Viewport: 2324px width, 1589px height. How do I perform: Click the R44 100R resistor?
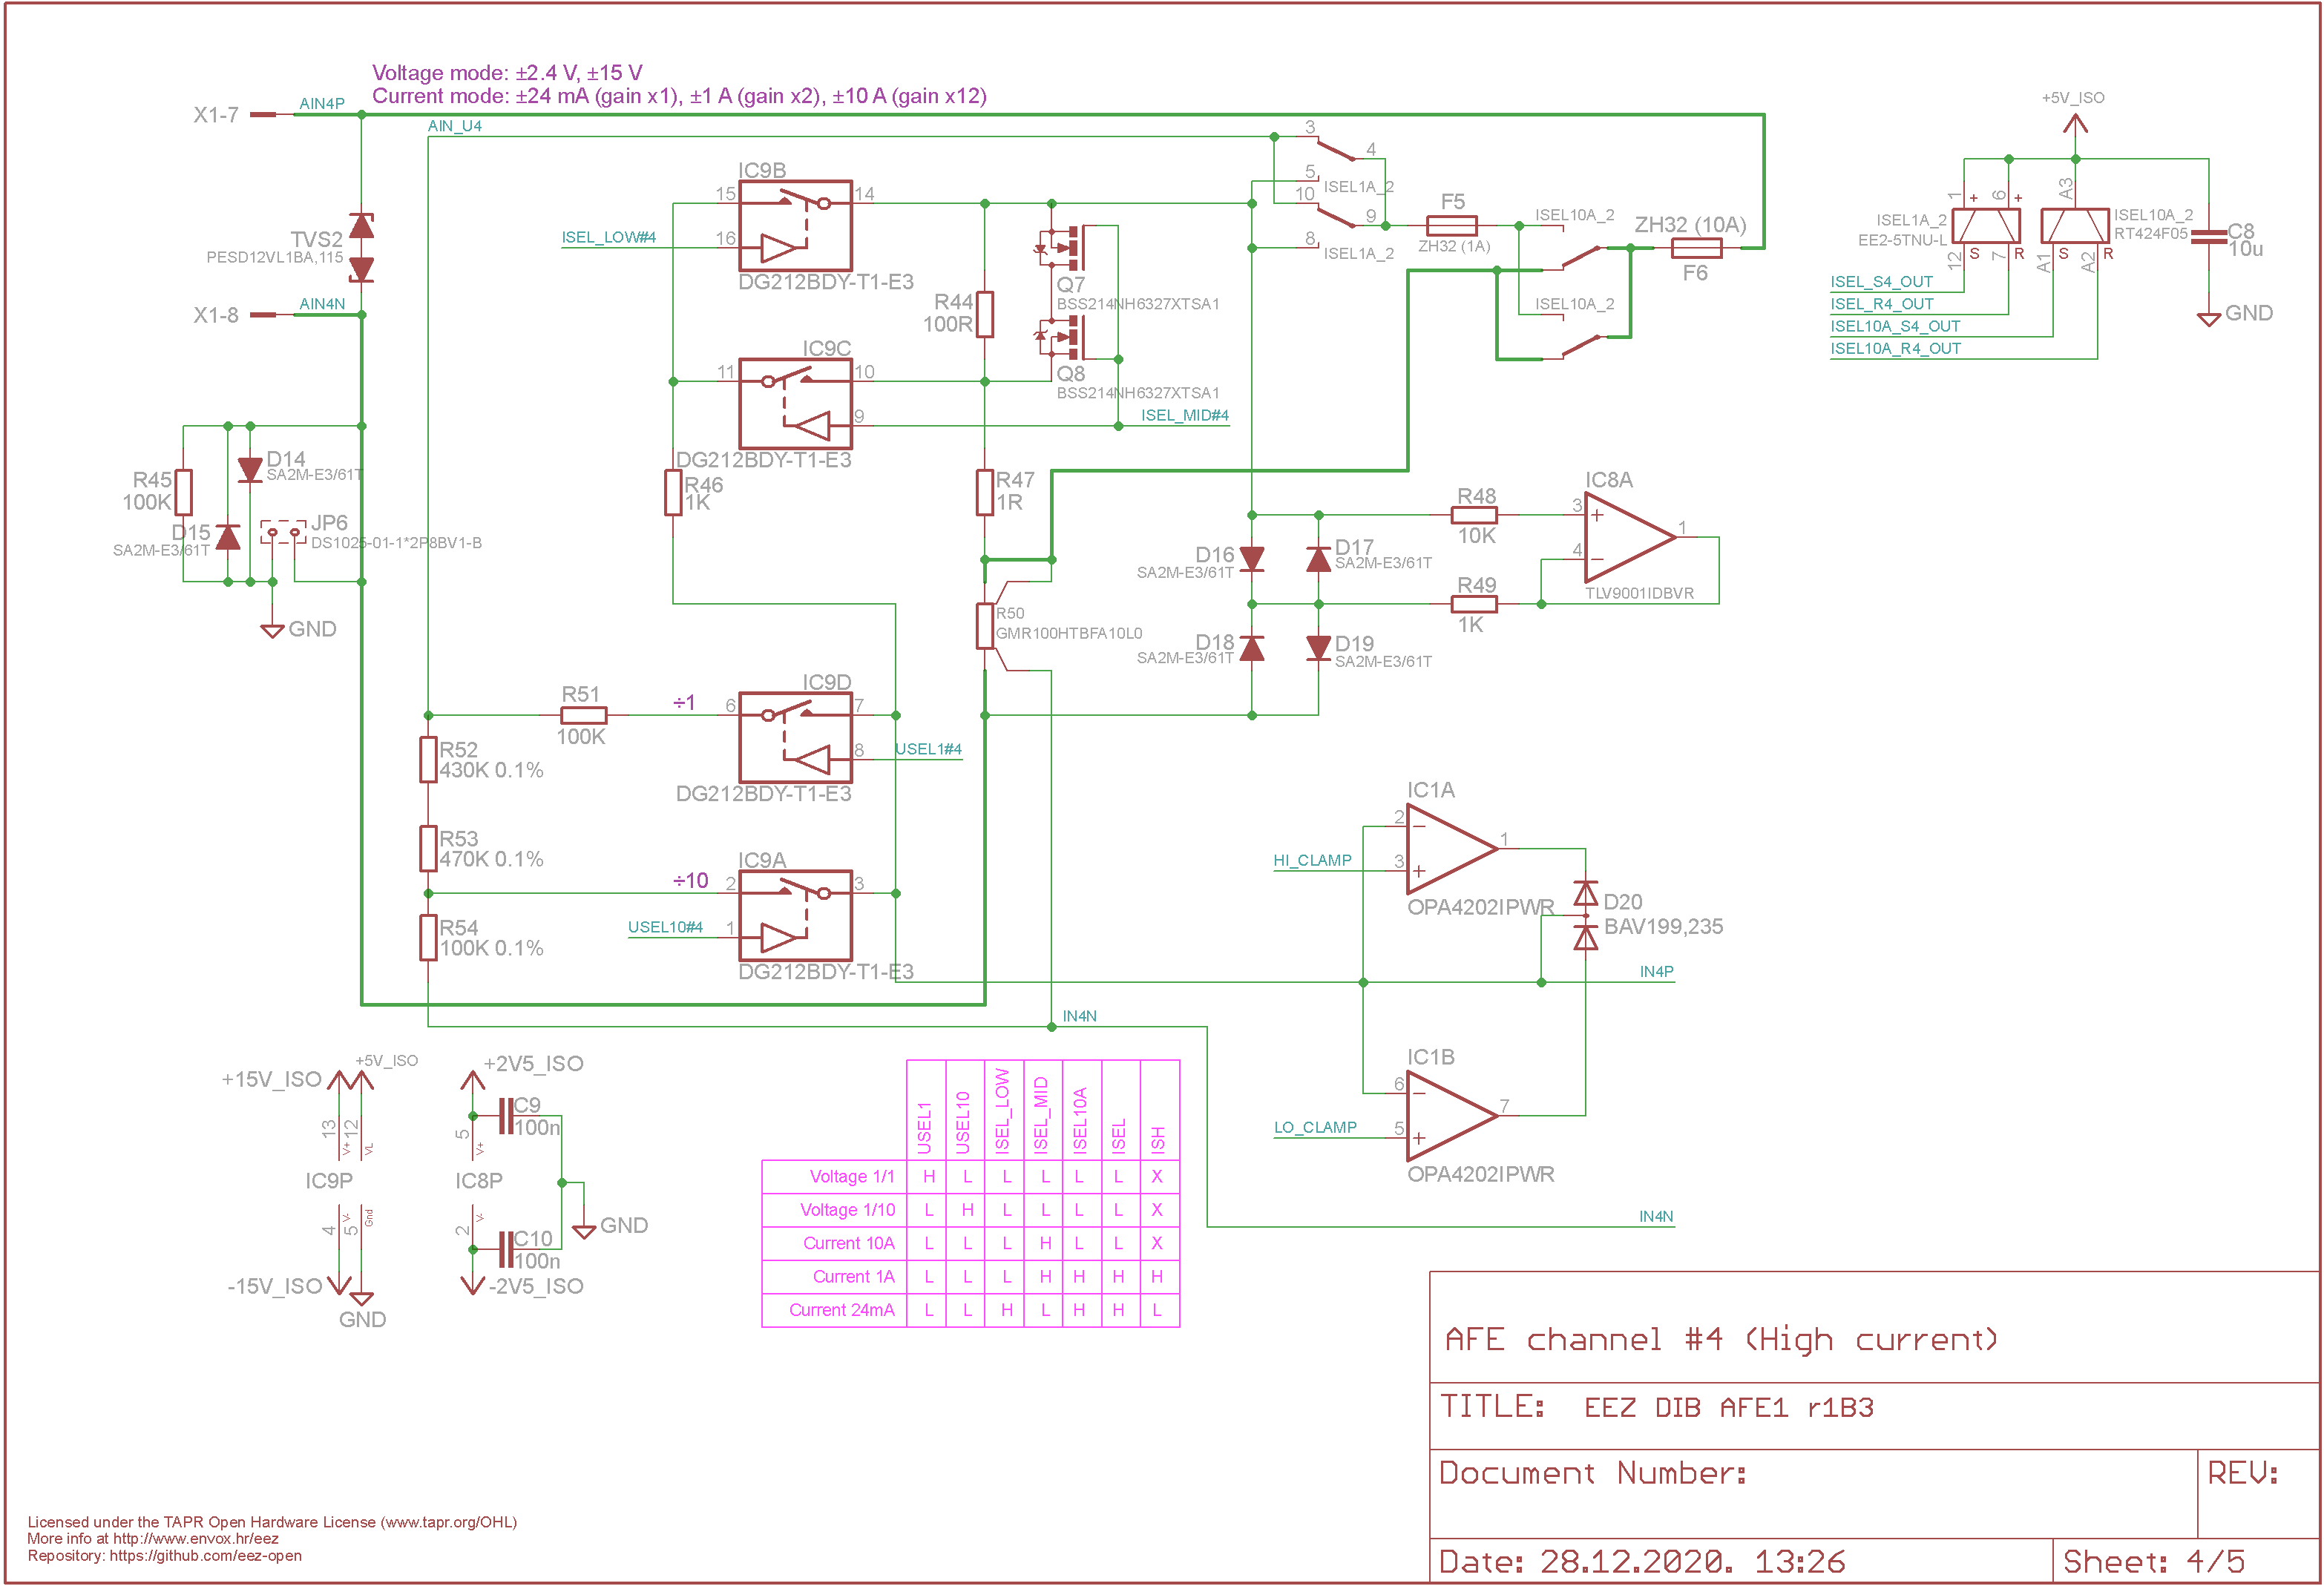tap(985, 314)
